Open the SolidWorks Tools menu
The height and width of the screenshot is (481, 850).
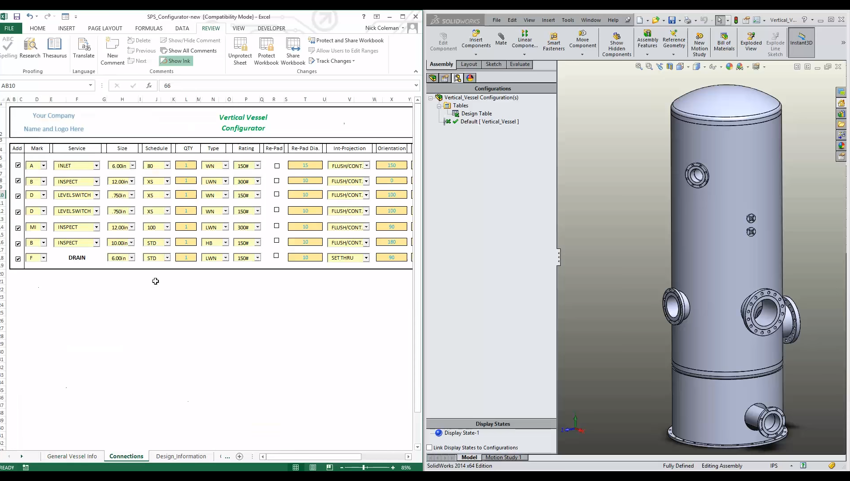(x=567, y=20)
